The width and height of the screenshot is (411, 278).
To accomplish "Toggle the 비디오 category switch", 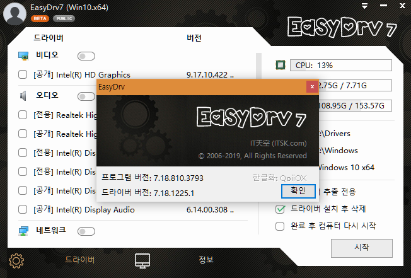I will tap(86, 56).
